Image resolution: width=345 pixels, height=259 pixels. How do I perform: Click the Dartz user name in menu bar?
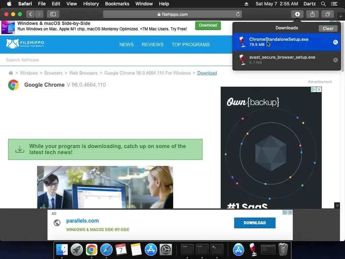coord(309,4)
